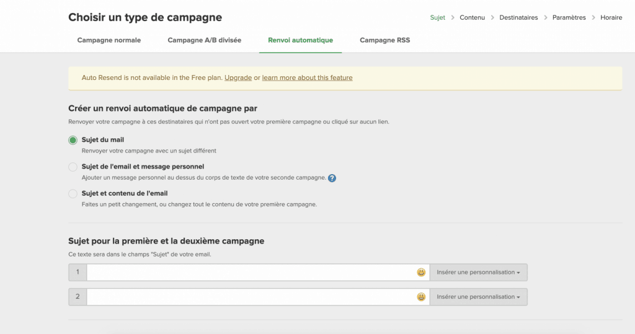
Task: Select the 'Sujet du mail' radio option
Action: point(73,140)
